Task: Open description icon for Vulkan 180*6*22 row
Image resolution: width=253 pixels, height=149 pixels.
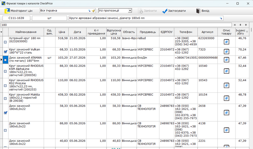Action: pos(226,52)
